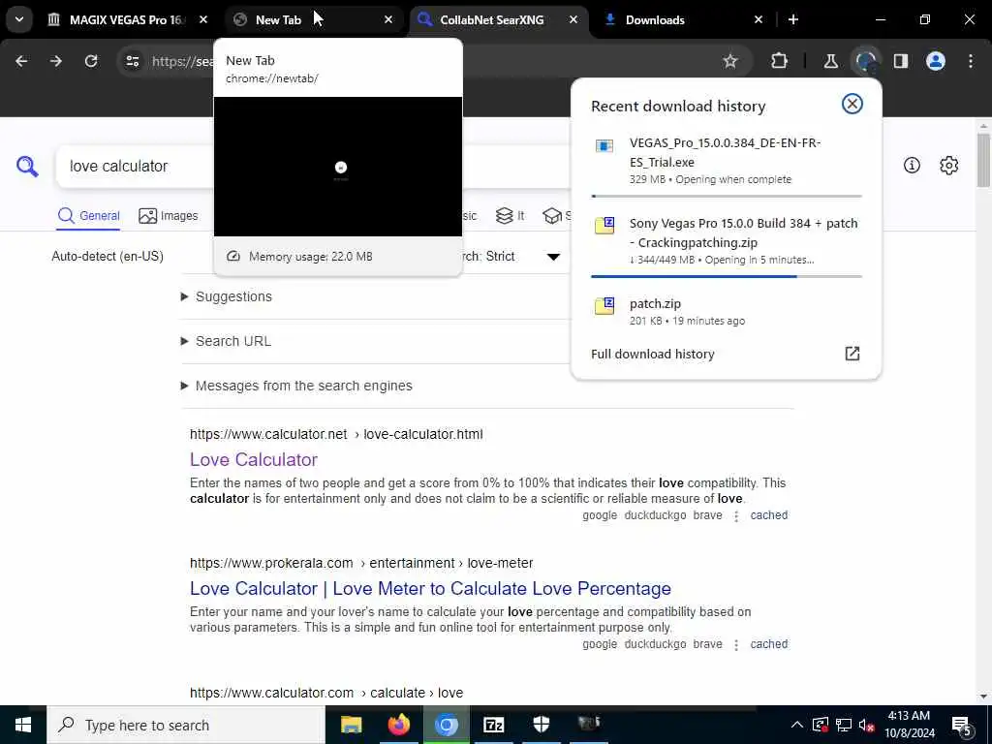The image size is (992, 744).
Task: Bookmark this page with the star icon
Action: (x=730, y=61)
